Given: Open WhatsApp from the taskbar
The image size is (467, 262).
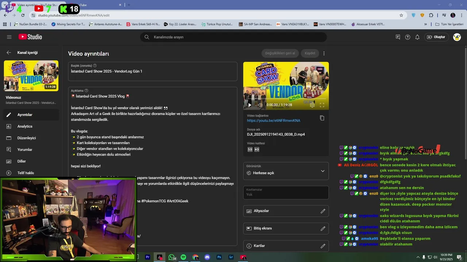Looking at the screenshot, I should click(171, 257).
